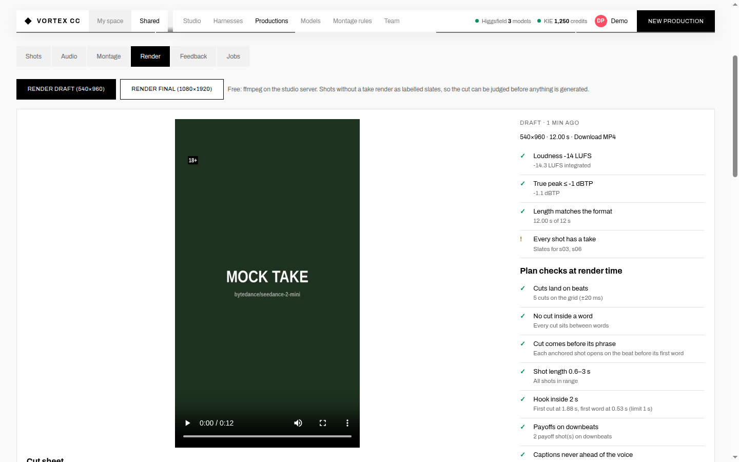Click KIE 1,250 credits status
The width and height of the screenshot is (739, 462).
click(562, 21)
